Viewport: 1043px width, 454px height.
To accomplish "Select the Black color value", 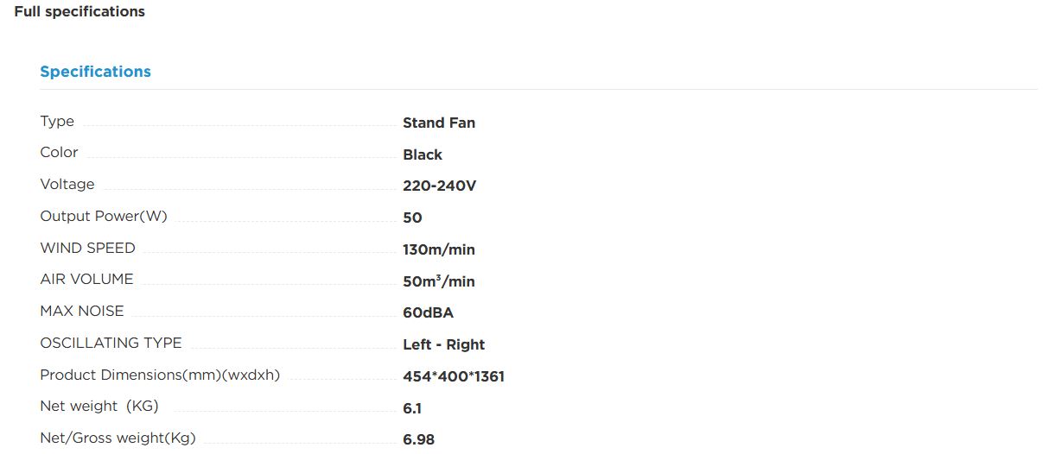I will click(423, 154).
